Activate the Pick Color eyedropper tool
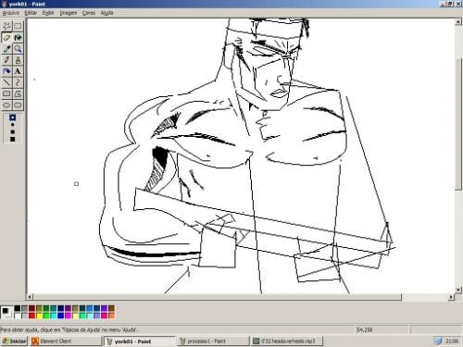The width and height of the screenshot is (463, 347). 6,49
